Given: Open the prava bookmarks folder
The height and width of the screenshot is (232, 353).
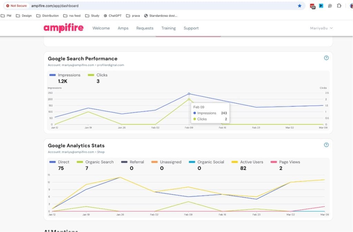Looking at the screenshot, I should 133,16.
